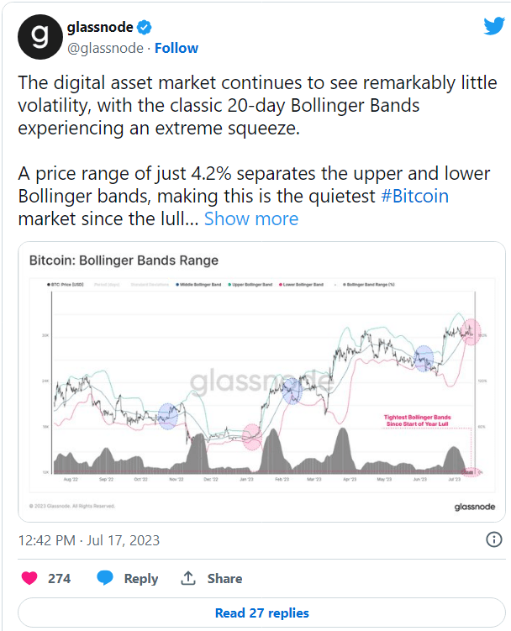This screenshot has height=631, width=511.
Task: Click the Share text label
Action: (224, 578)
